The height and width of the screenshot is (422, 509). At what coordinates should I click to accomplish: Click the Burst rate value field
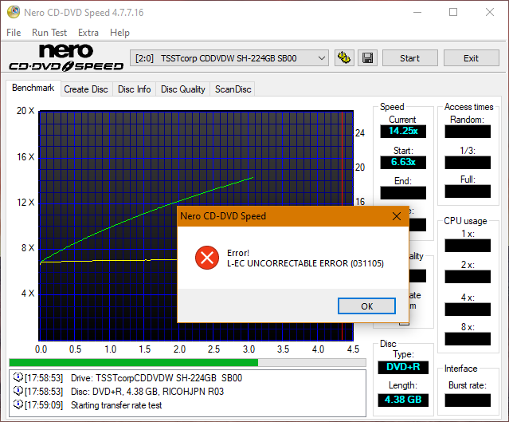[x=468, y=400]
